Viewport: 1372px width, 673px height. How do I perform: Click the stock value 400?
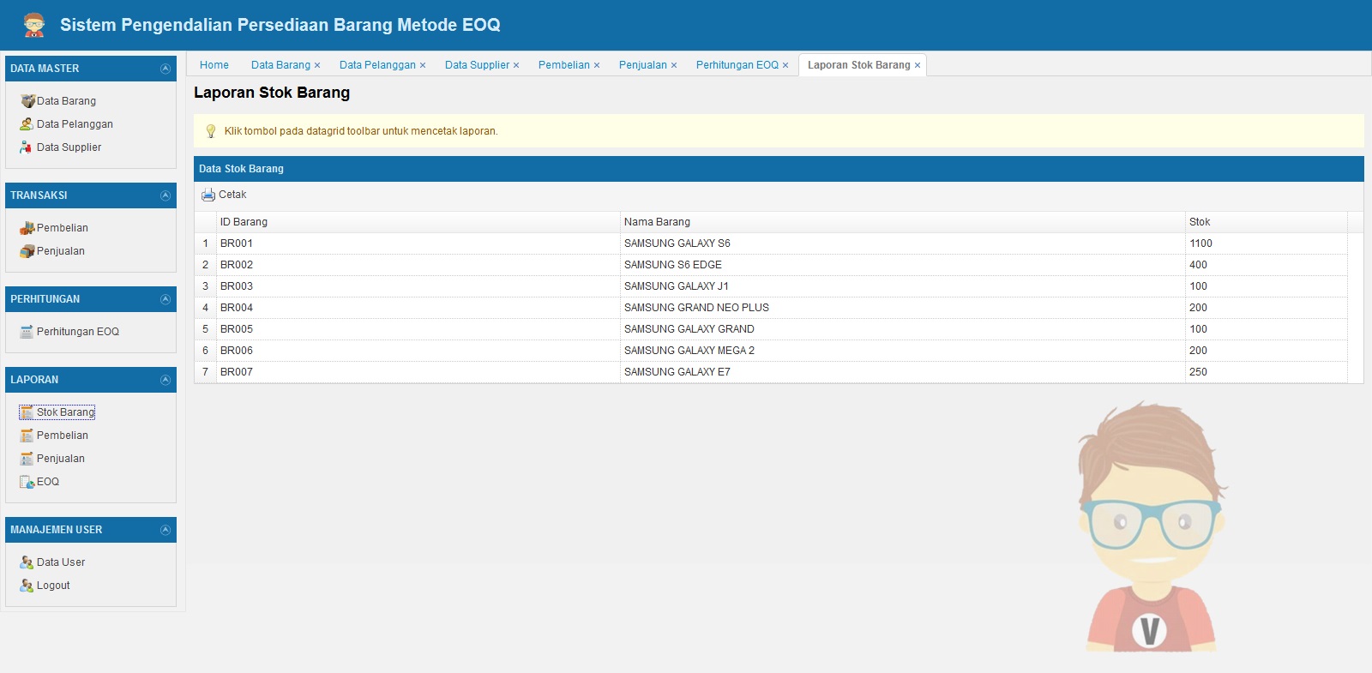pos(1198,265)
